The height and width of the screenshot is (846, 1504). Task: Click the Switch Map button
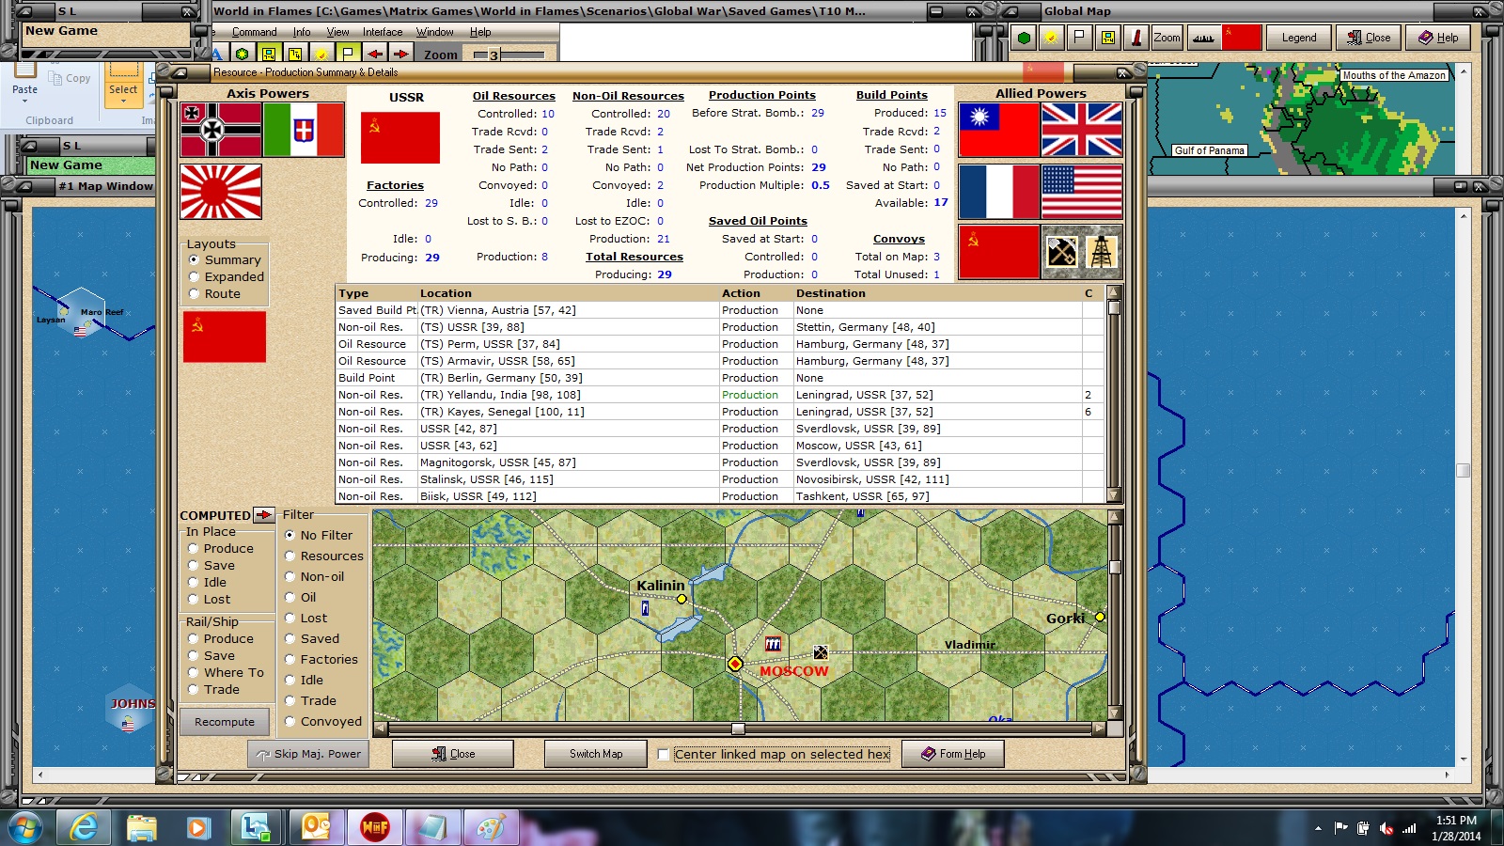coord(596,754)
